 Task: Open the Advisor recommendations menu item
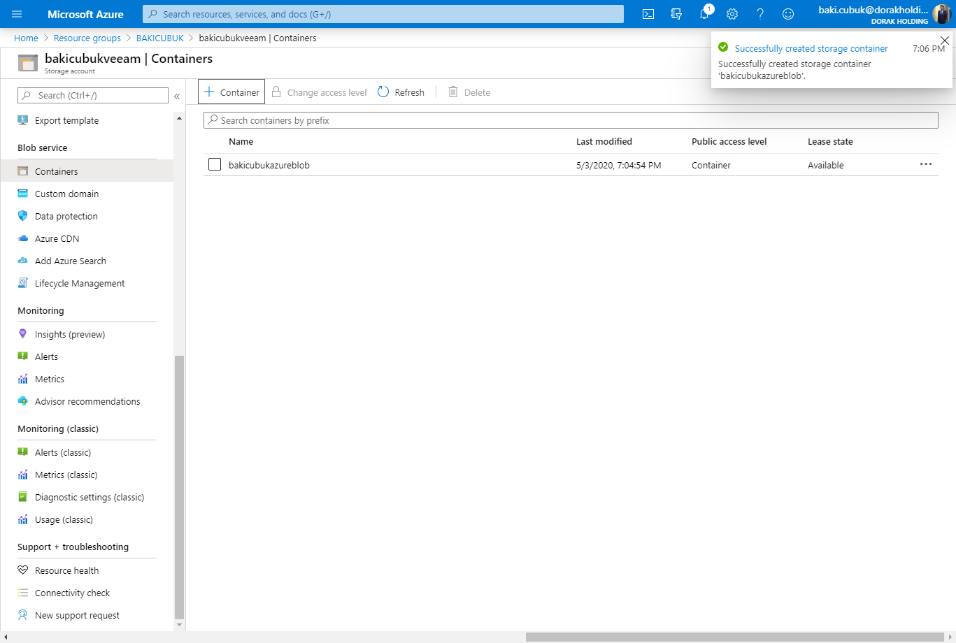[x=87, y=401]
